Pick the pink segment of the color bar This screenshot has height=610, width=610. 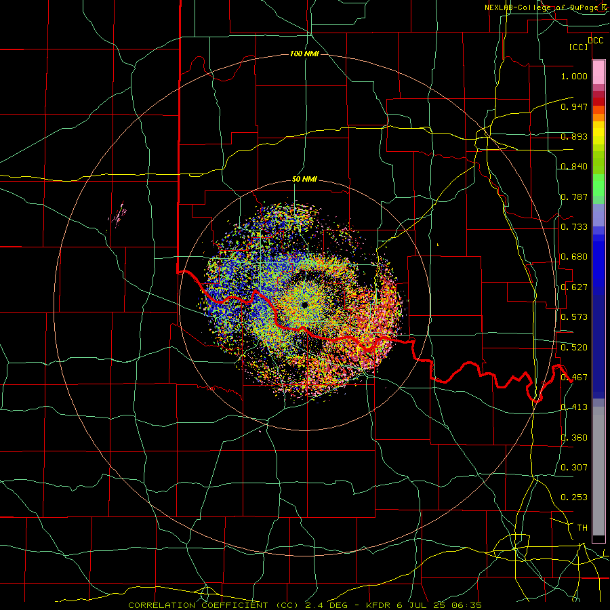pos(598,73)
